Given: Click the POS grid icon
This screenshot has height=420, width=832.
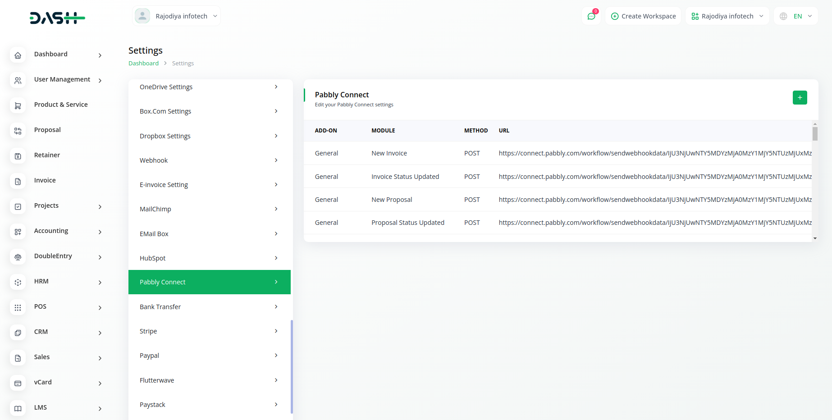Looking at the screenshot, I should 18,307.
